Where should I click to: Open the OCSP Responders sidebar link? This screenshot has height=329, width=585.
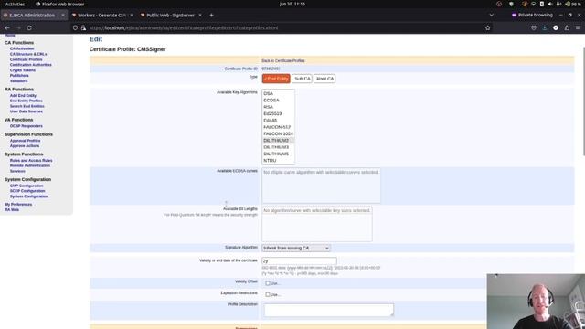pyautogui.click(x=27, y=126)
